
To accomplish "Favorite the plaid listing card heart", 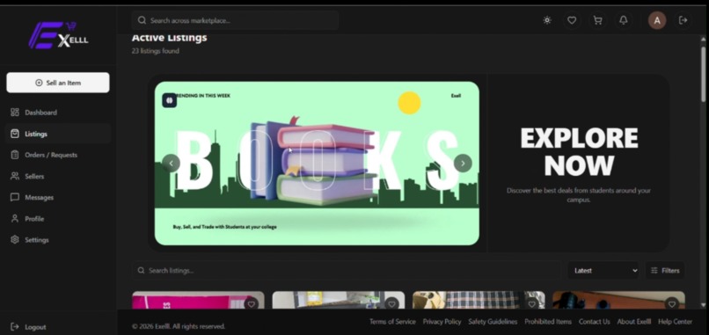I will click(531, 304).
